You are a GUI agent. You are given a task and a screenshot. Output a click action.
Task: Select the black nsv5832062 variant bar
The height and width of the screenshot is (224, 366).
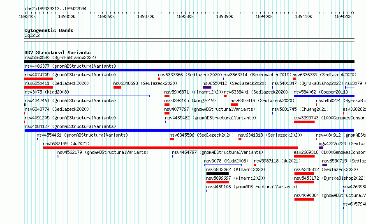(x=218, y=174)
